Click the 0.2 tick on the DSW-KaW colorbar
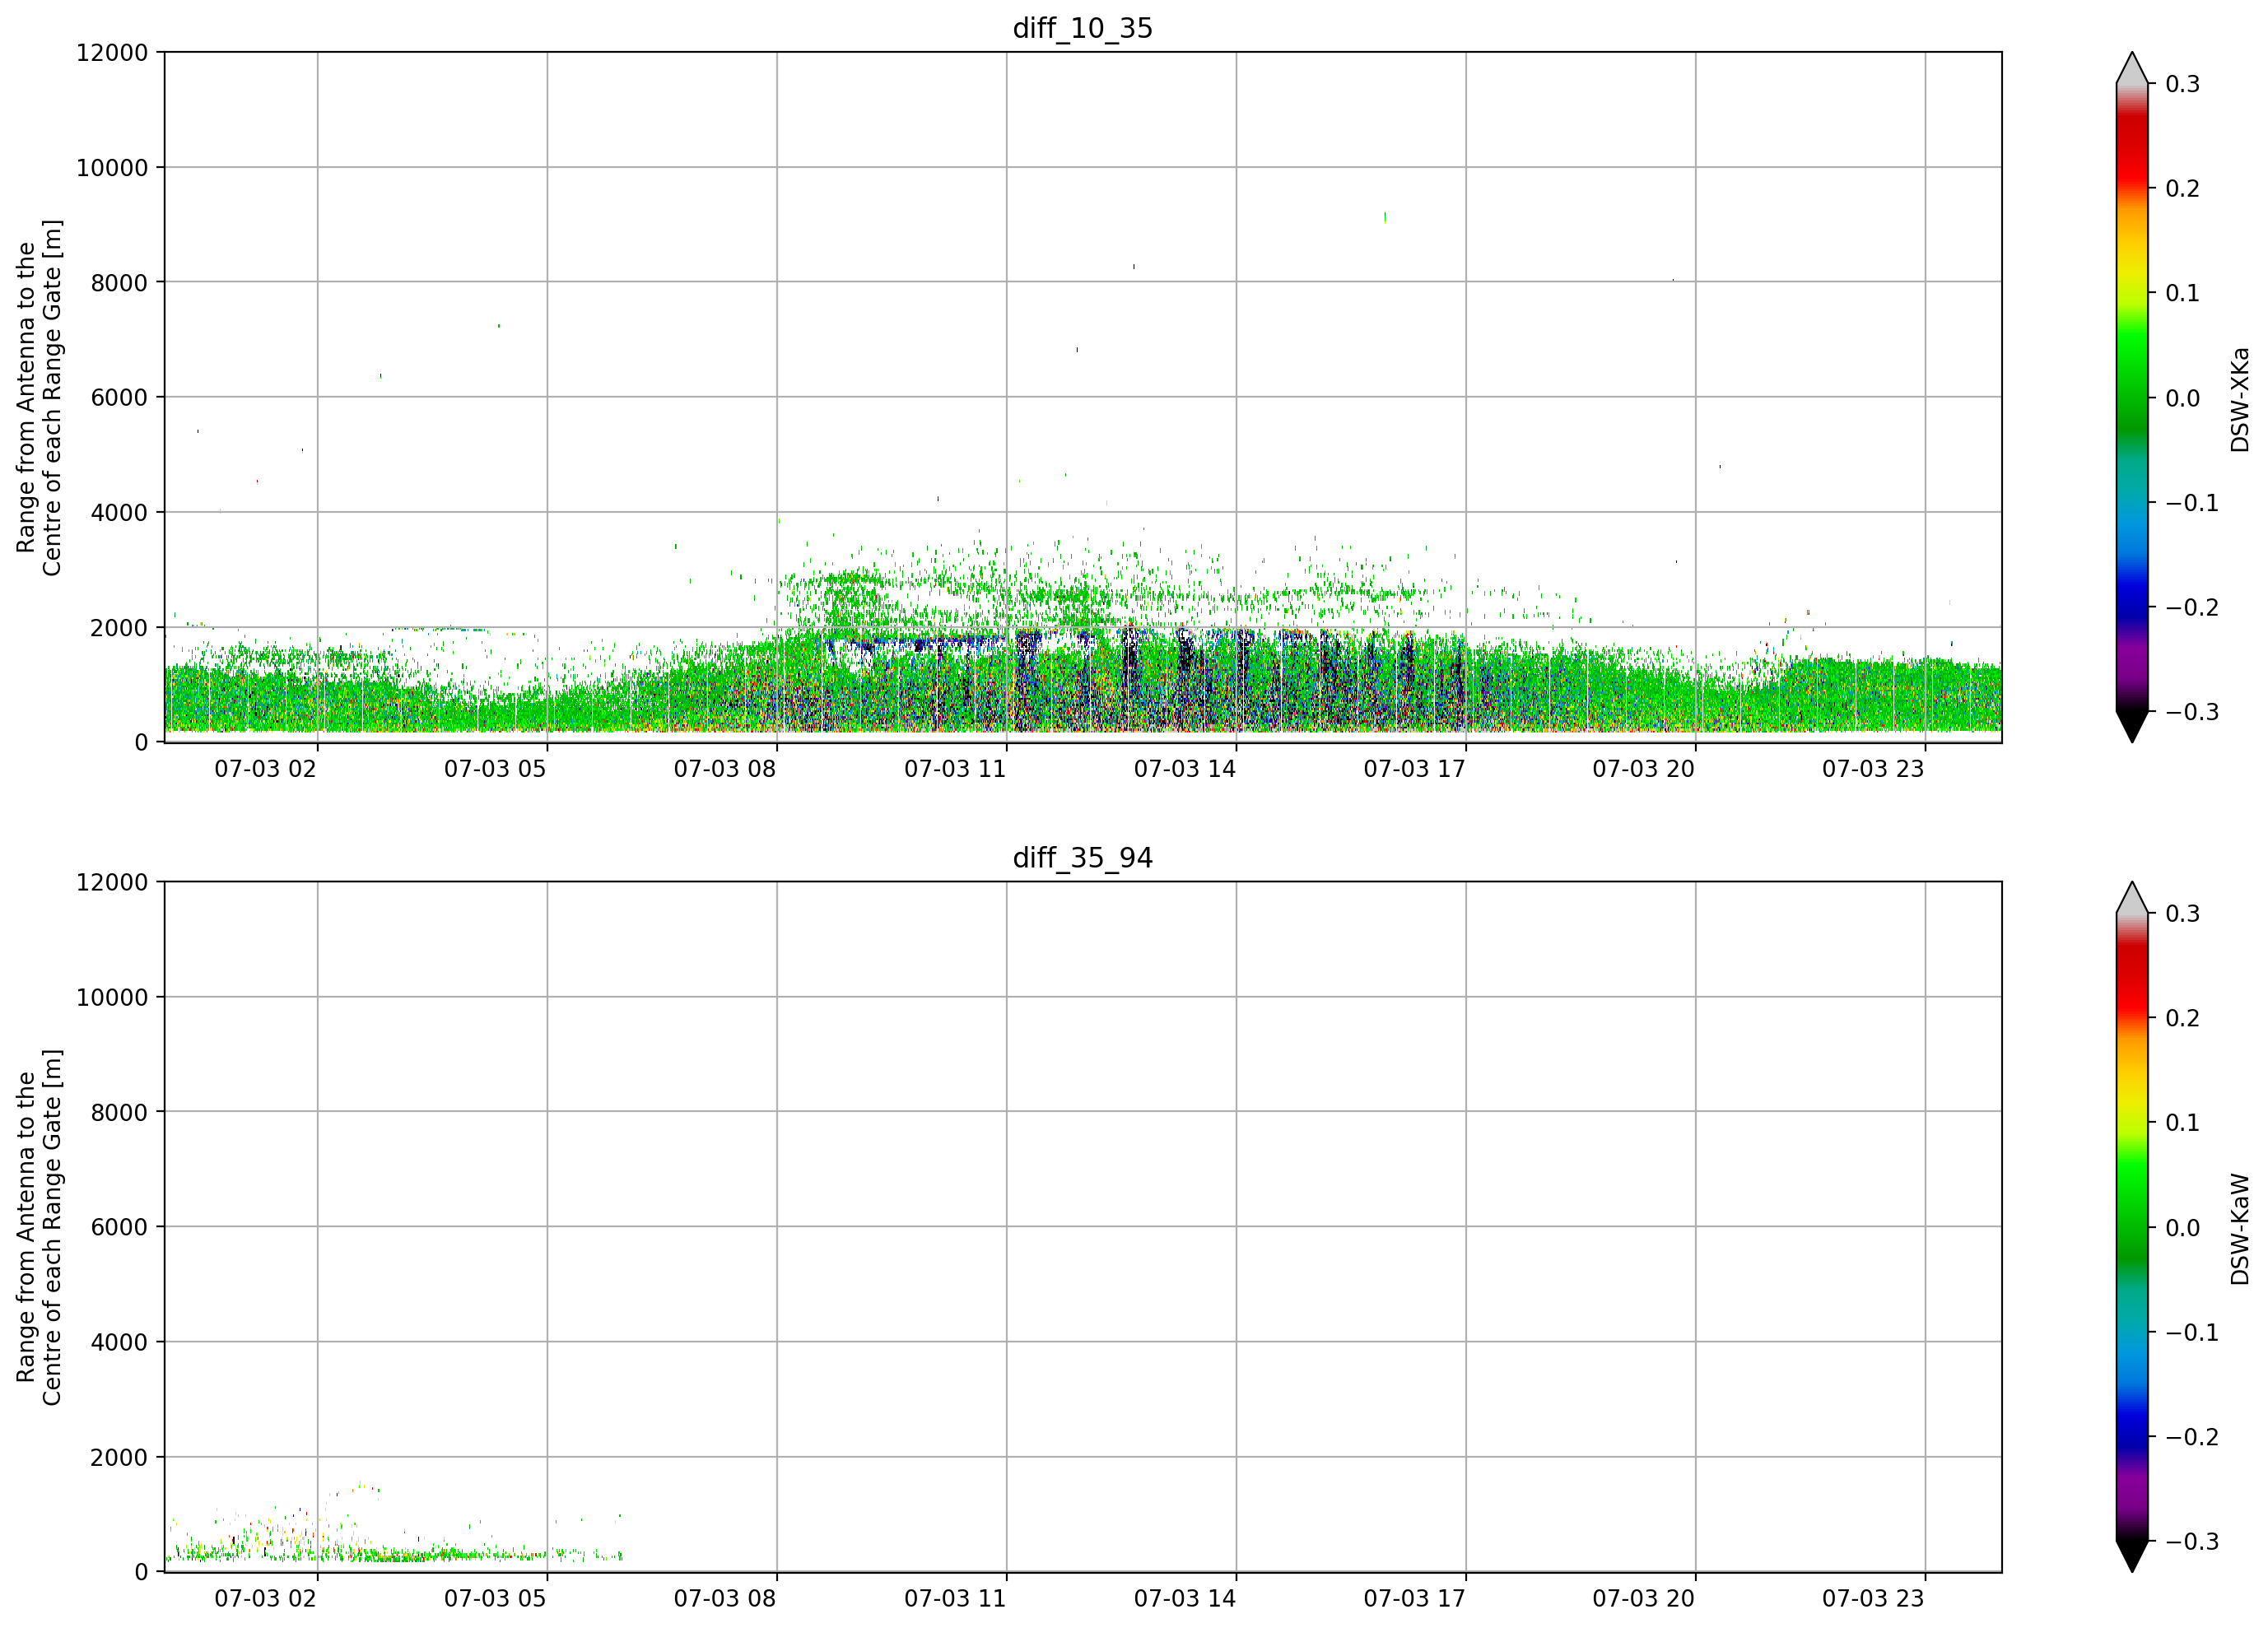 pyautogui.click(x=2183, y=1018)
